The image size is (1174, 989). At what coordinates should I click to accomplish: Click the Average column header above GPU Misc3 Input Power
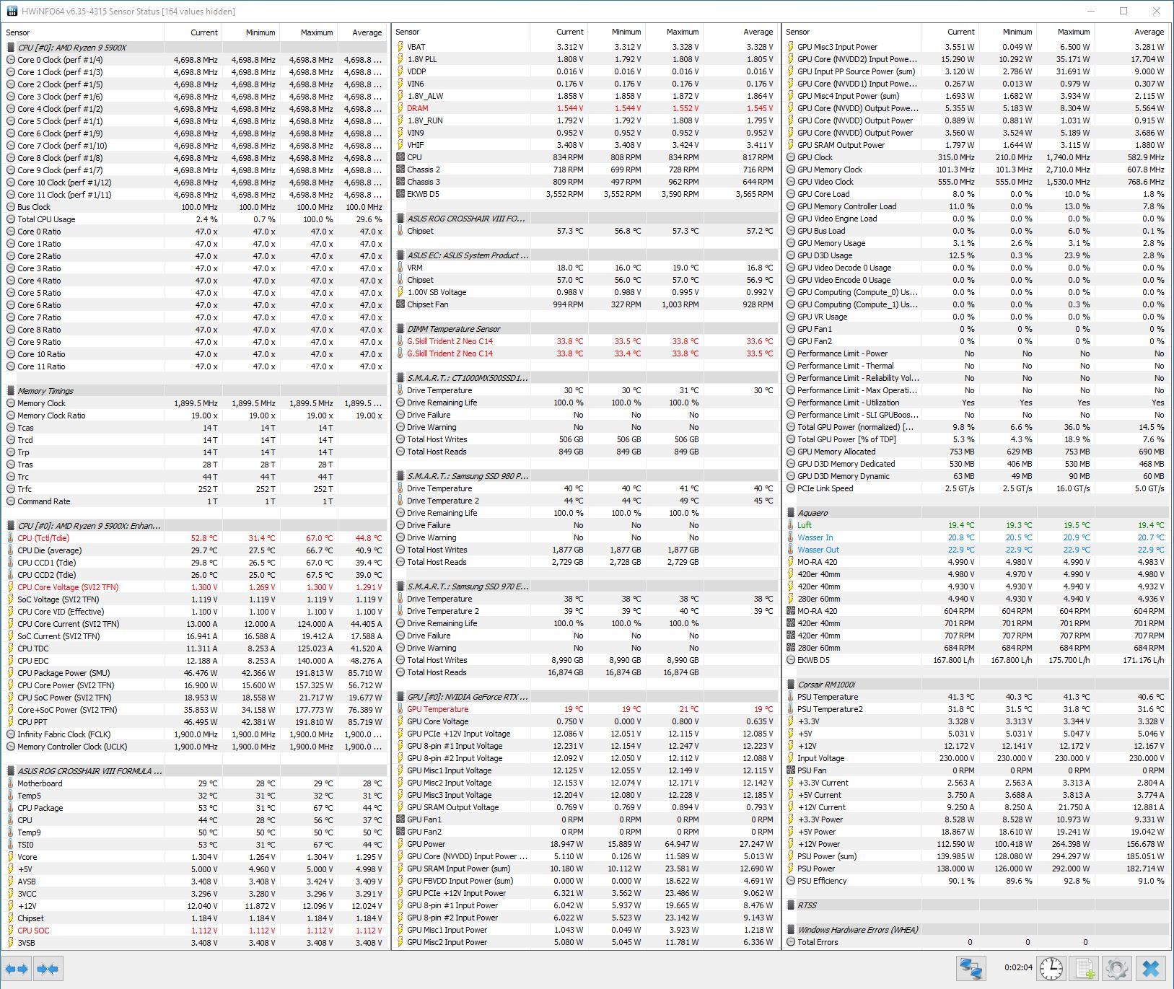point(1131,32)
